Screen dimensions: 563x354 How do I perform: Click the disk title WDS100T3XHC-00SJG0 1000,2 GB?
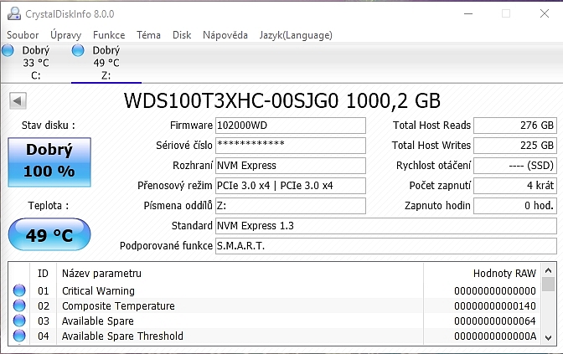point(281,100)
